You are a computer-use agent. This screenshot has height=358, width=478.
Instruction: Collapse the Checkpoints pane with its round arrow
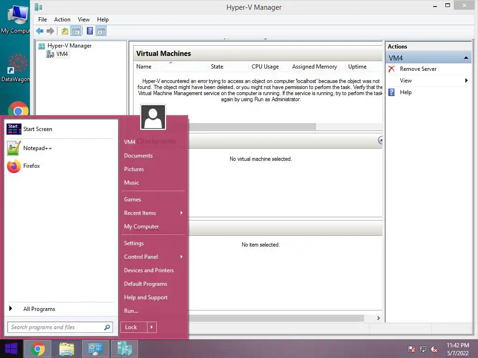(x=380, y=140)
